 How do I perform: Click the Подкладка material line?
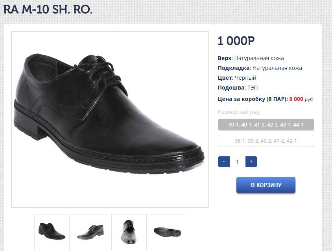[260, 68]
